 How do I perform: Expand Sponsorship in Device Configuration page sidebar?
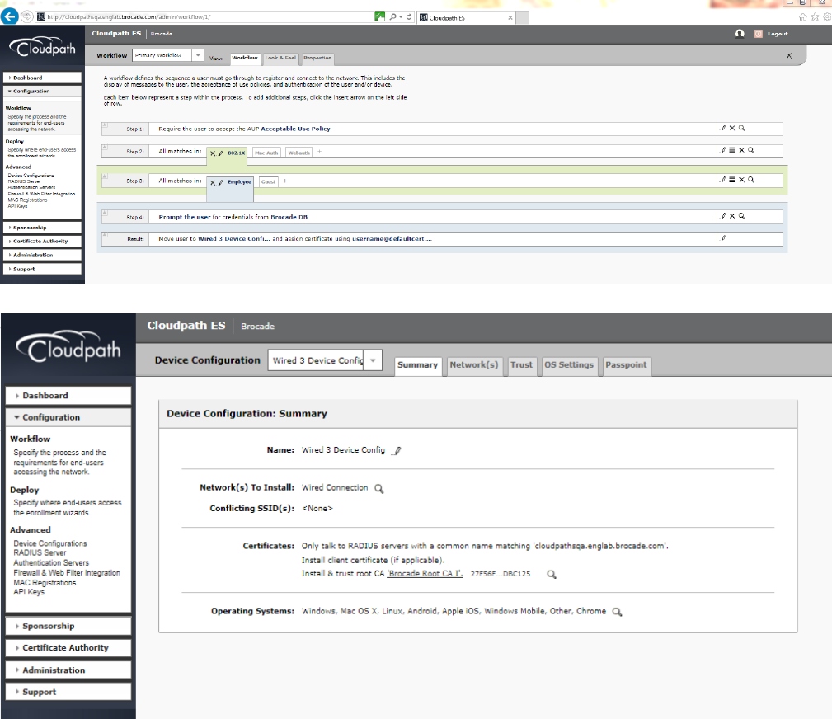(68, 626)
